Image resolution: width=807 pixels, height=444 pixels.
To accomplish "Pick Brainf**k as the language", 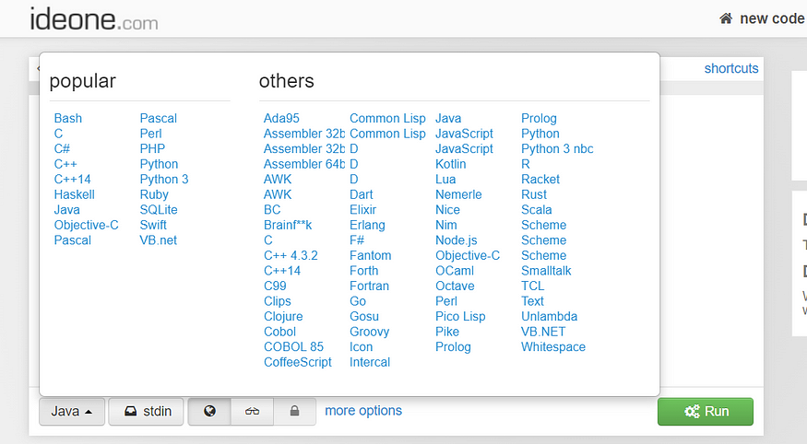I will (x=288, y=225).
